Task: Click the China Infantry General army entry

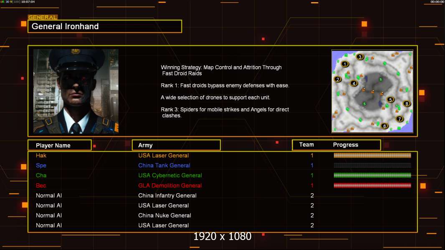Action: [x=167, y=196]
